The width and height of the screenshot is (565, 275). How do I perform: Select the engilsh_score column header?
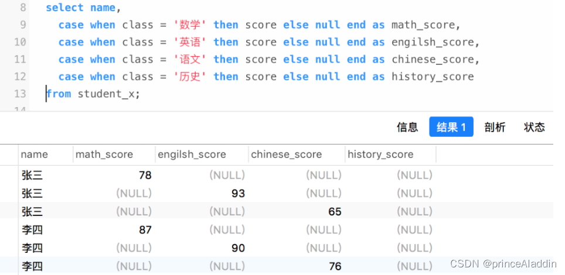click(202, 154)
